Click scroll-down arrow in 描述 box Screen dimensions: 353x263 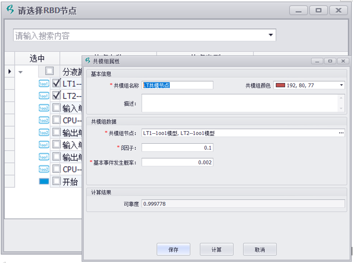tap(341, 108)
